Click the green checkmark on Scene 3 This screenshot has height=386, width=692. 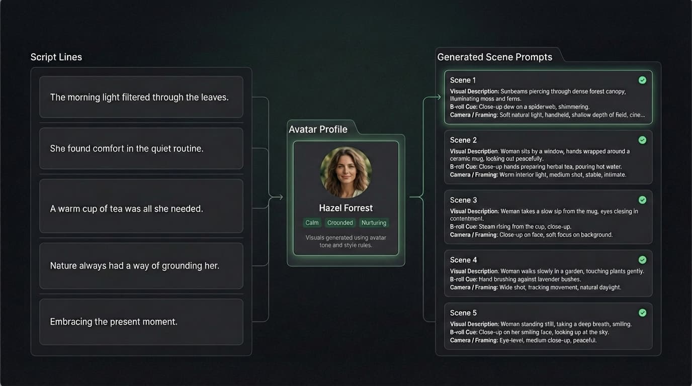642,200
